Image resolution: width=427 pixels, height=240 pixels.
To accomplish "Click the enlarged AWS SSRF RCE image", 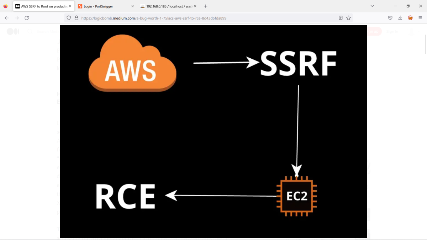I will click(213, 131).
